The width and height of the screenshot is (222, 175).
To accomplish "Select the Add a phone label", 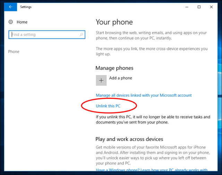I will tap(120, 78).
